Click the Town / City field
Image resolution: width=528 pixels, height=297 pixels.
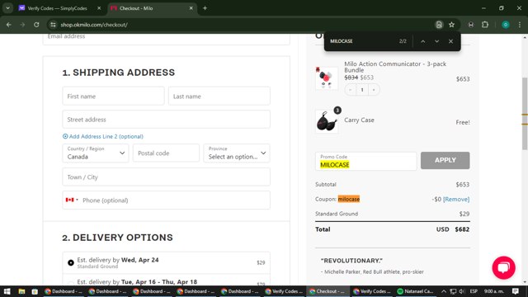(166, 177)
